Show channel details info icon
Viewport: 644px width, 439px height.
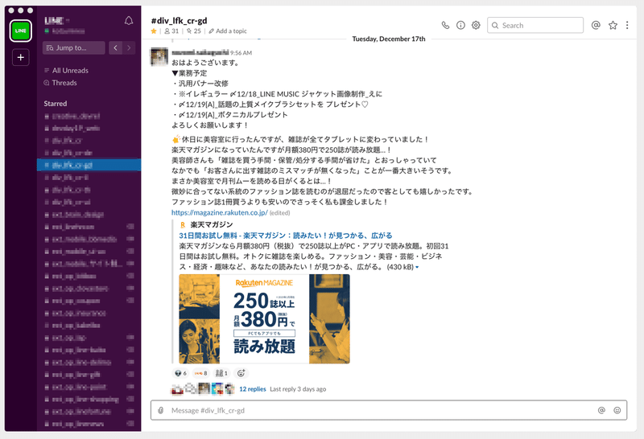pyautogui.click(x=460, y=26)
